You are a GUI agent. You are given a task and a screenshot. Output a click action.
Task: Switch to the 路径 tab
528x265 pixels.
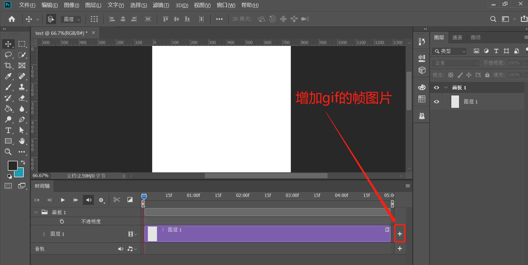click(476, 37)
